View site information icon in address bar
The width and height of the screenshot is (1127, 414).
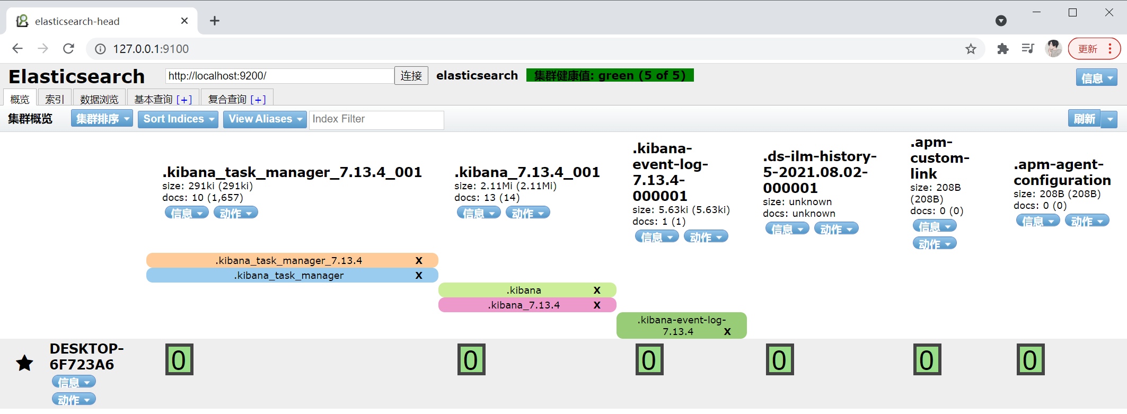point(100,49)
